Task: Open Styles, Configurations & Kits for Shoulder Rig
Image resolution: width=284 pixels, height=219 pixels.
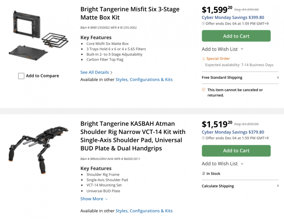Action: (x=144, y=211)
